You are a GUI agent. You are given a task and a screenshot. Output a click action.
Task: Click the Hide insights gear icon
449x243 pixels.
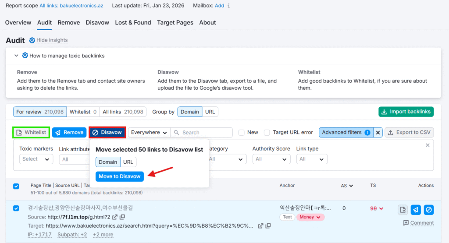[32, 40]
